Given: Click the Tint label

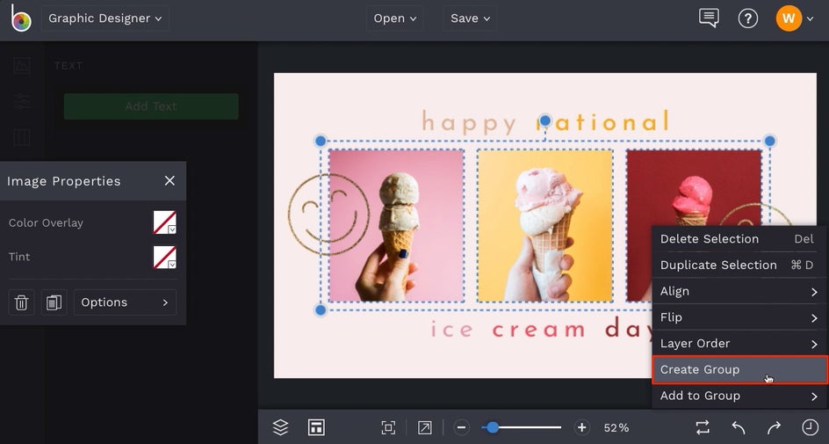Looking at the screenshot, I should coord(19,257).
